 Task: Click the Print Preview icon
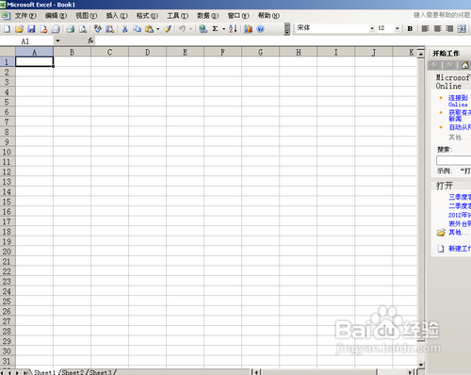pos(83,29)
